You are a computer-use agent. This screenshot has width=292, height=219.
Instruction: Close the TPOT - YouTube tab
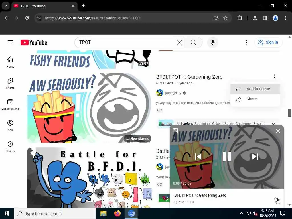tap(73, 6)
